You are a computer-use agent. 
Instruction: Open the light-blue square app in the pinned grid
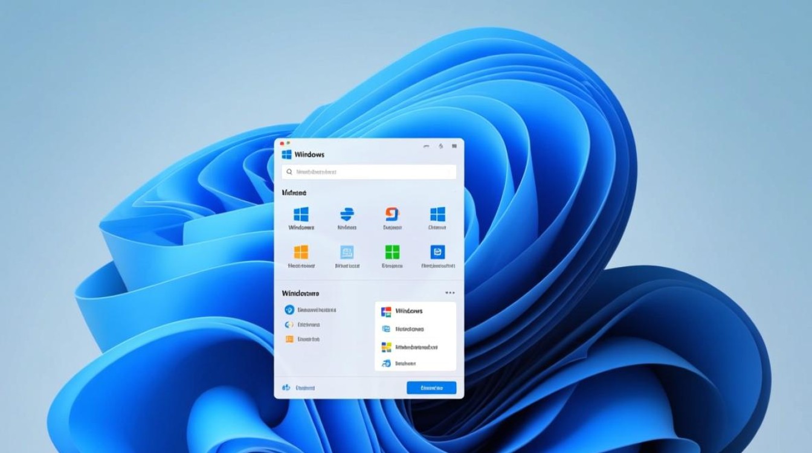click(x=347, y=252)
